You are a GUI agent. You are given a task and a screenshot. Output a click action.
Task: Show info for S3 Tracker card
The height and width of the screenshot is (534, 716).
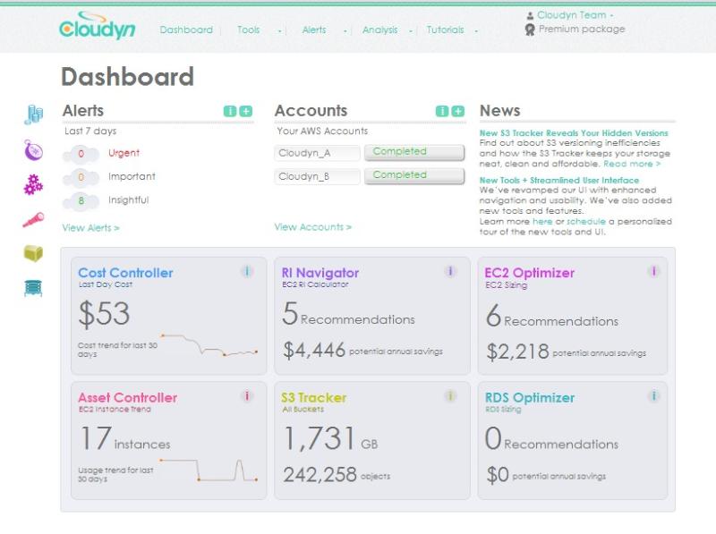(x=450, y=395)
